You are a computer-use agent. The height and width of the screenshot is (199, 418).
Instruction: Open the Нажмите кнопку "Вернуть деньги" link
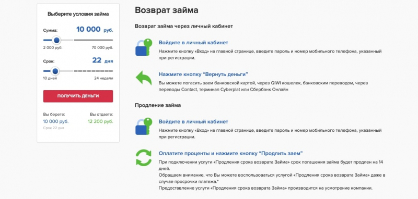click(x=203, y=74)
